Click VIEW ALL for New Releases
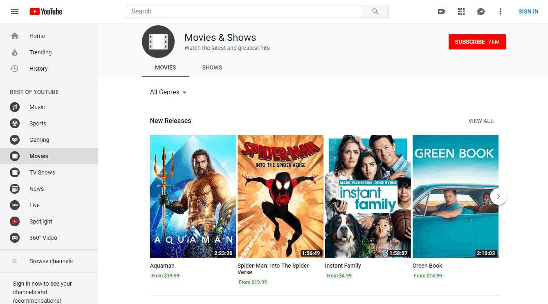Image resolution: width=548 pixels, height=304 pixels. (x=481, y=121)
